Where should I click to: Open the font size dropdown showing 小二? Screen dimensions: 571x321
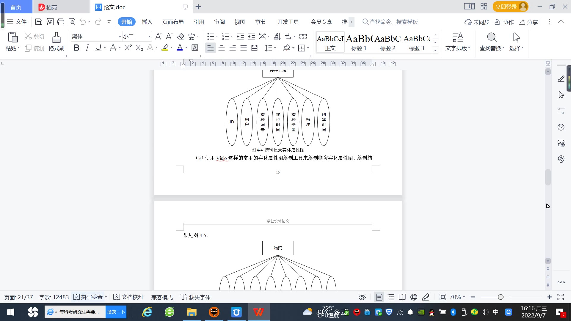pos(149,37)
